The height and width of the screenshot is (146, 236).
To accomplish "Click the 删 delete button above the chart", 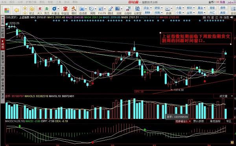I will [204, 18].
